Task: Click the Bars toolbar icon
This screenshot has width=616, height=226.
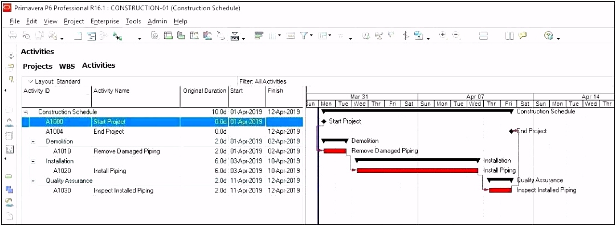Action: tap(258, 36)
